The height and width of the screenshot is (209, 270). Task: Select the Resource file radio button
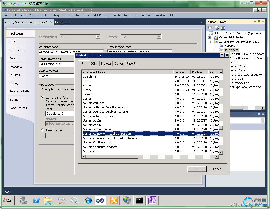point(43,130)
